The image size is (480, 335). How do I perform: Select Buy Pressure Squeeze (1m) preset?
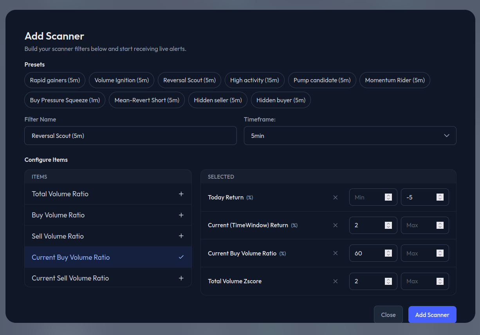(x=65, y=100)
